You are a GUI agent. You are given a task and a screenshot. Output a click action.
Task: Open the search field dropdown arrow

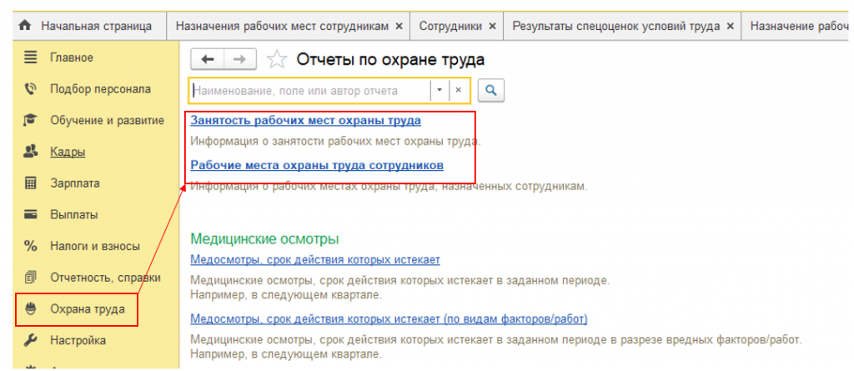point(440,91)
